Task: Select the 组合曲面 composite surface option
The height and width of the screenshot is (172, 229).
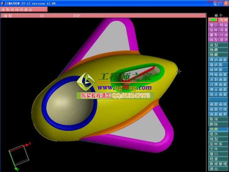Action: [218, 95]
